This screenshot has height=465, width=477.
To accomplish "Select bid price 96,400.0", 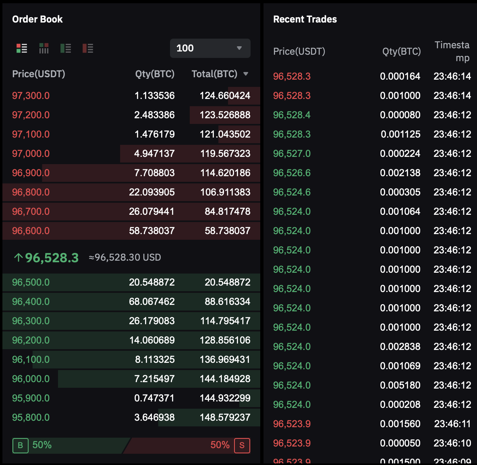I will 31,302.
